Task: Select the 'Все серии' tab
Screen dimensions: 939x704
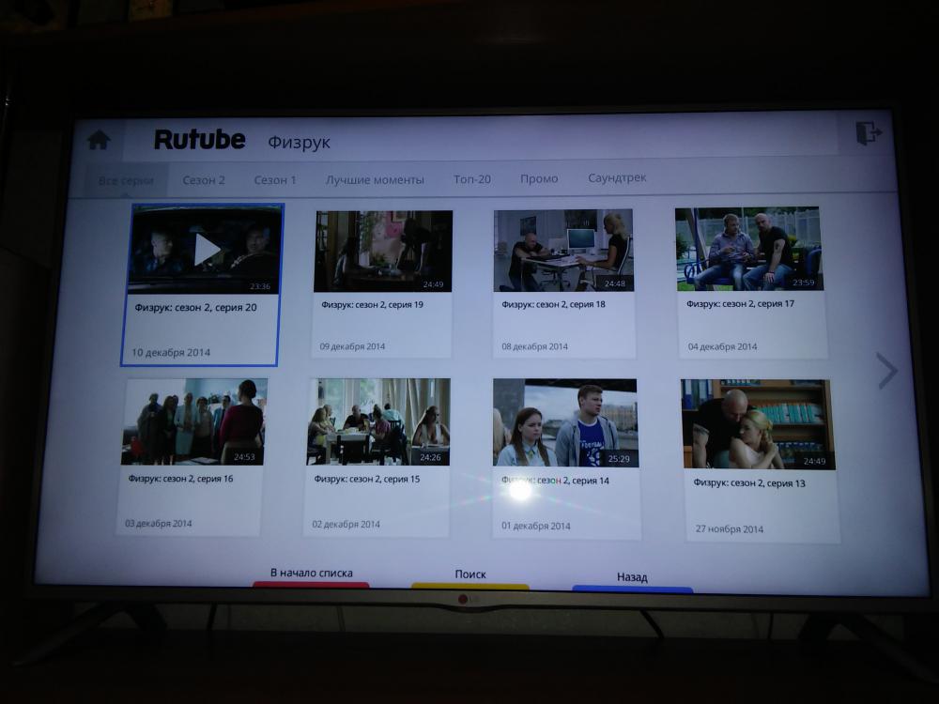Action: [126, 180]
